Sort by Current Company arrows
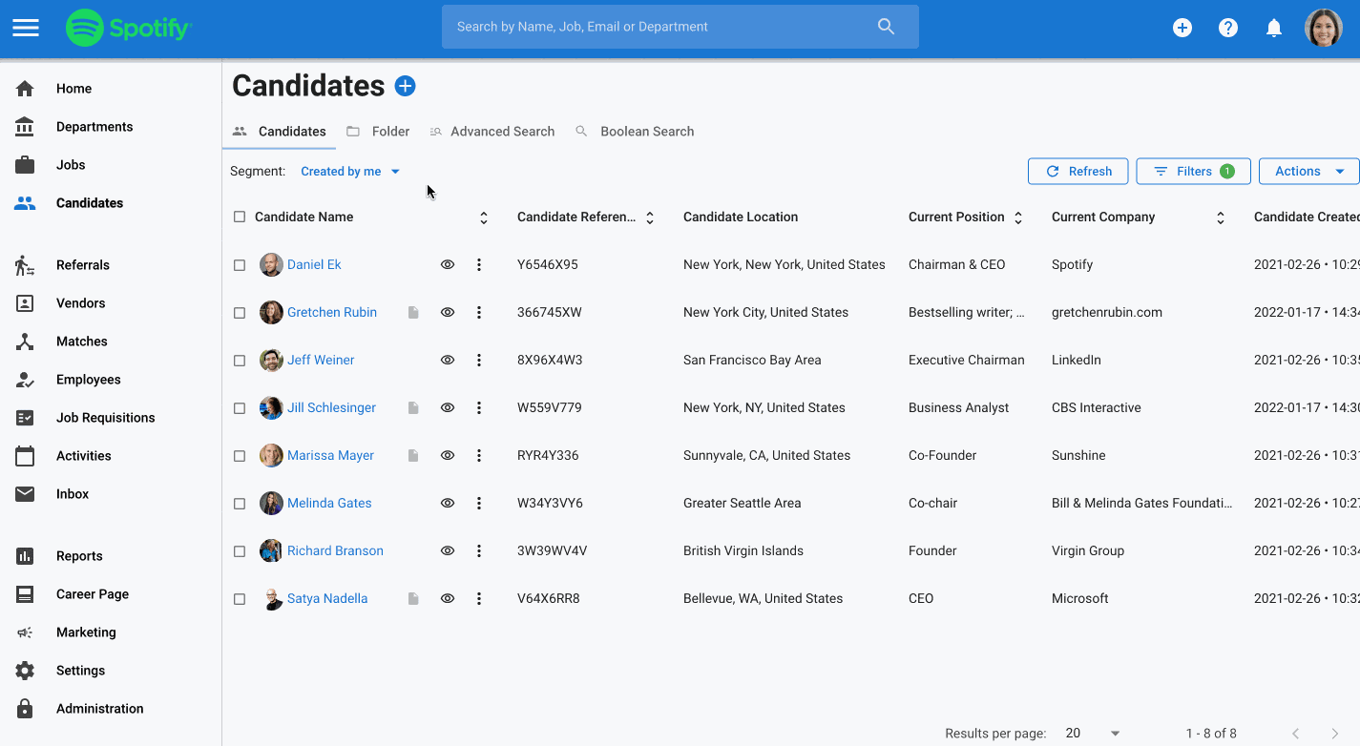Screen dimensions: 1360x746 (1221, 218)
